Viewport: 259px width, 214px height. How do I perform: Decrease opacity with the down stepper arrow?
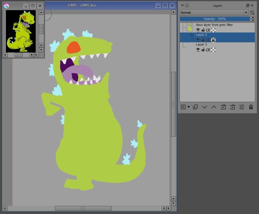(253, 20)
